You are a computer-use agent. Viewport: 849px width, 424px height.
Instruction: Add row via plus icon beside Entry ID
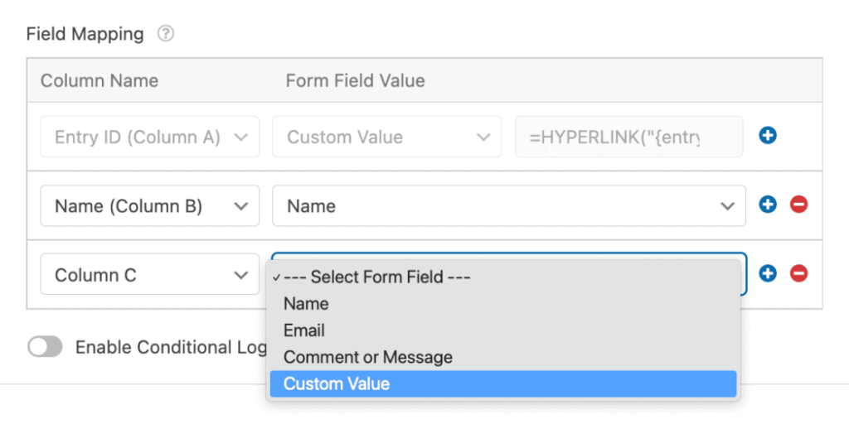click(x=768, y=136)
